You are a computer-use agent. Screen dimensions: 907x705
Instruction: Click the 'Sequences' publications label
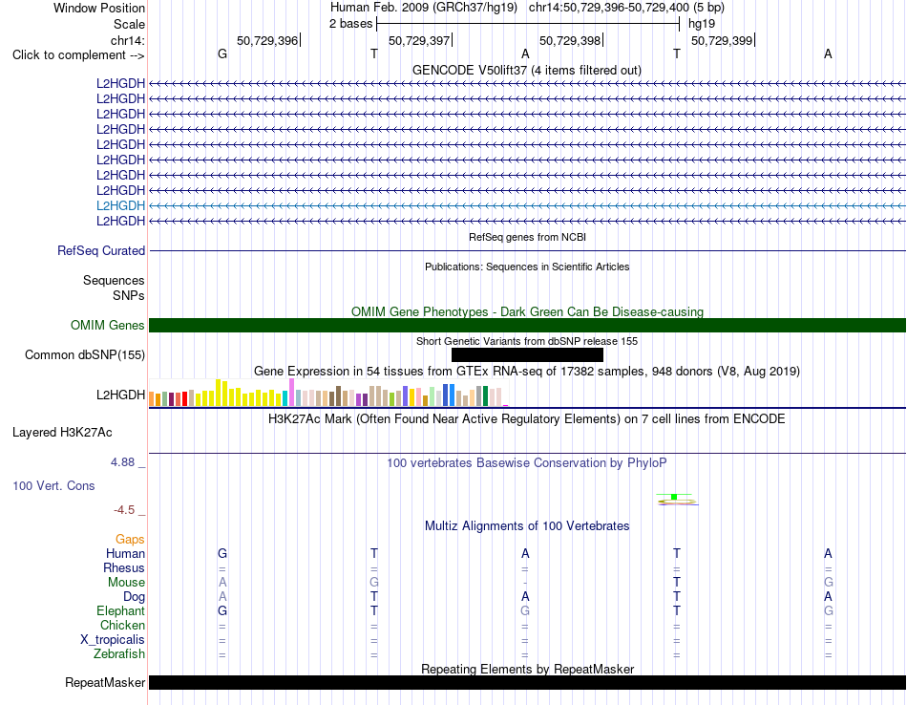[x=114, y=280]
